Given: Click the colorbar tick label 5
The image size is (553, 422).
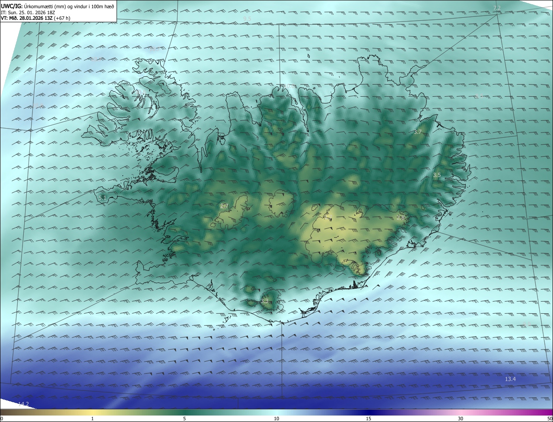Looking at the screenshot, I should tap(184, 419).
